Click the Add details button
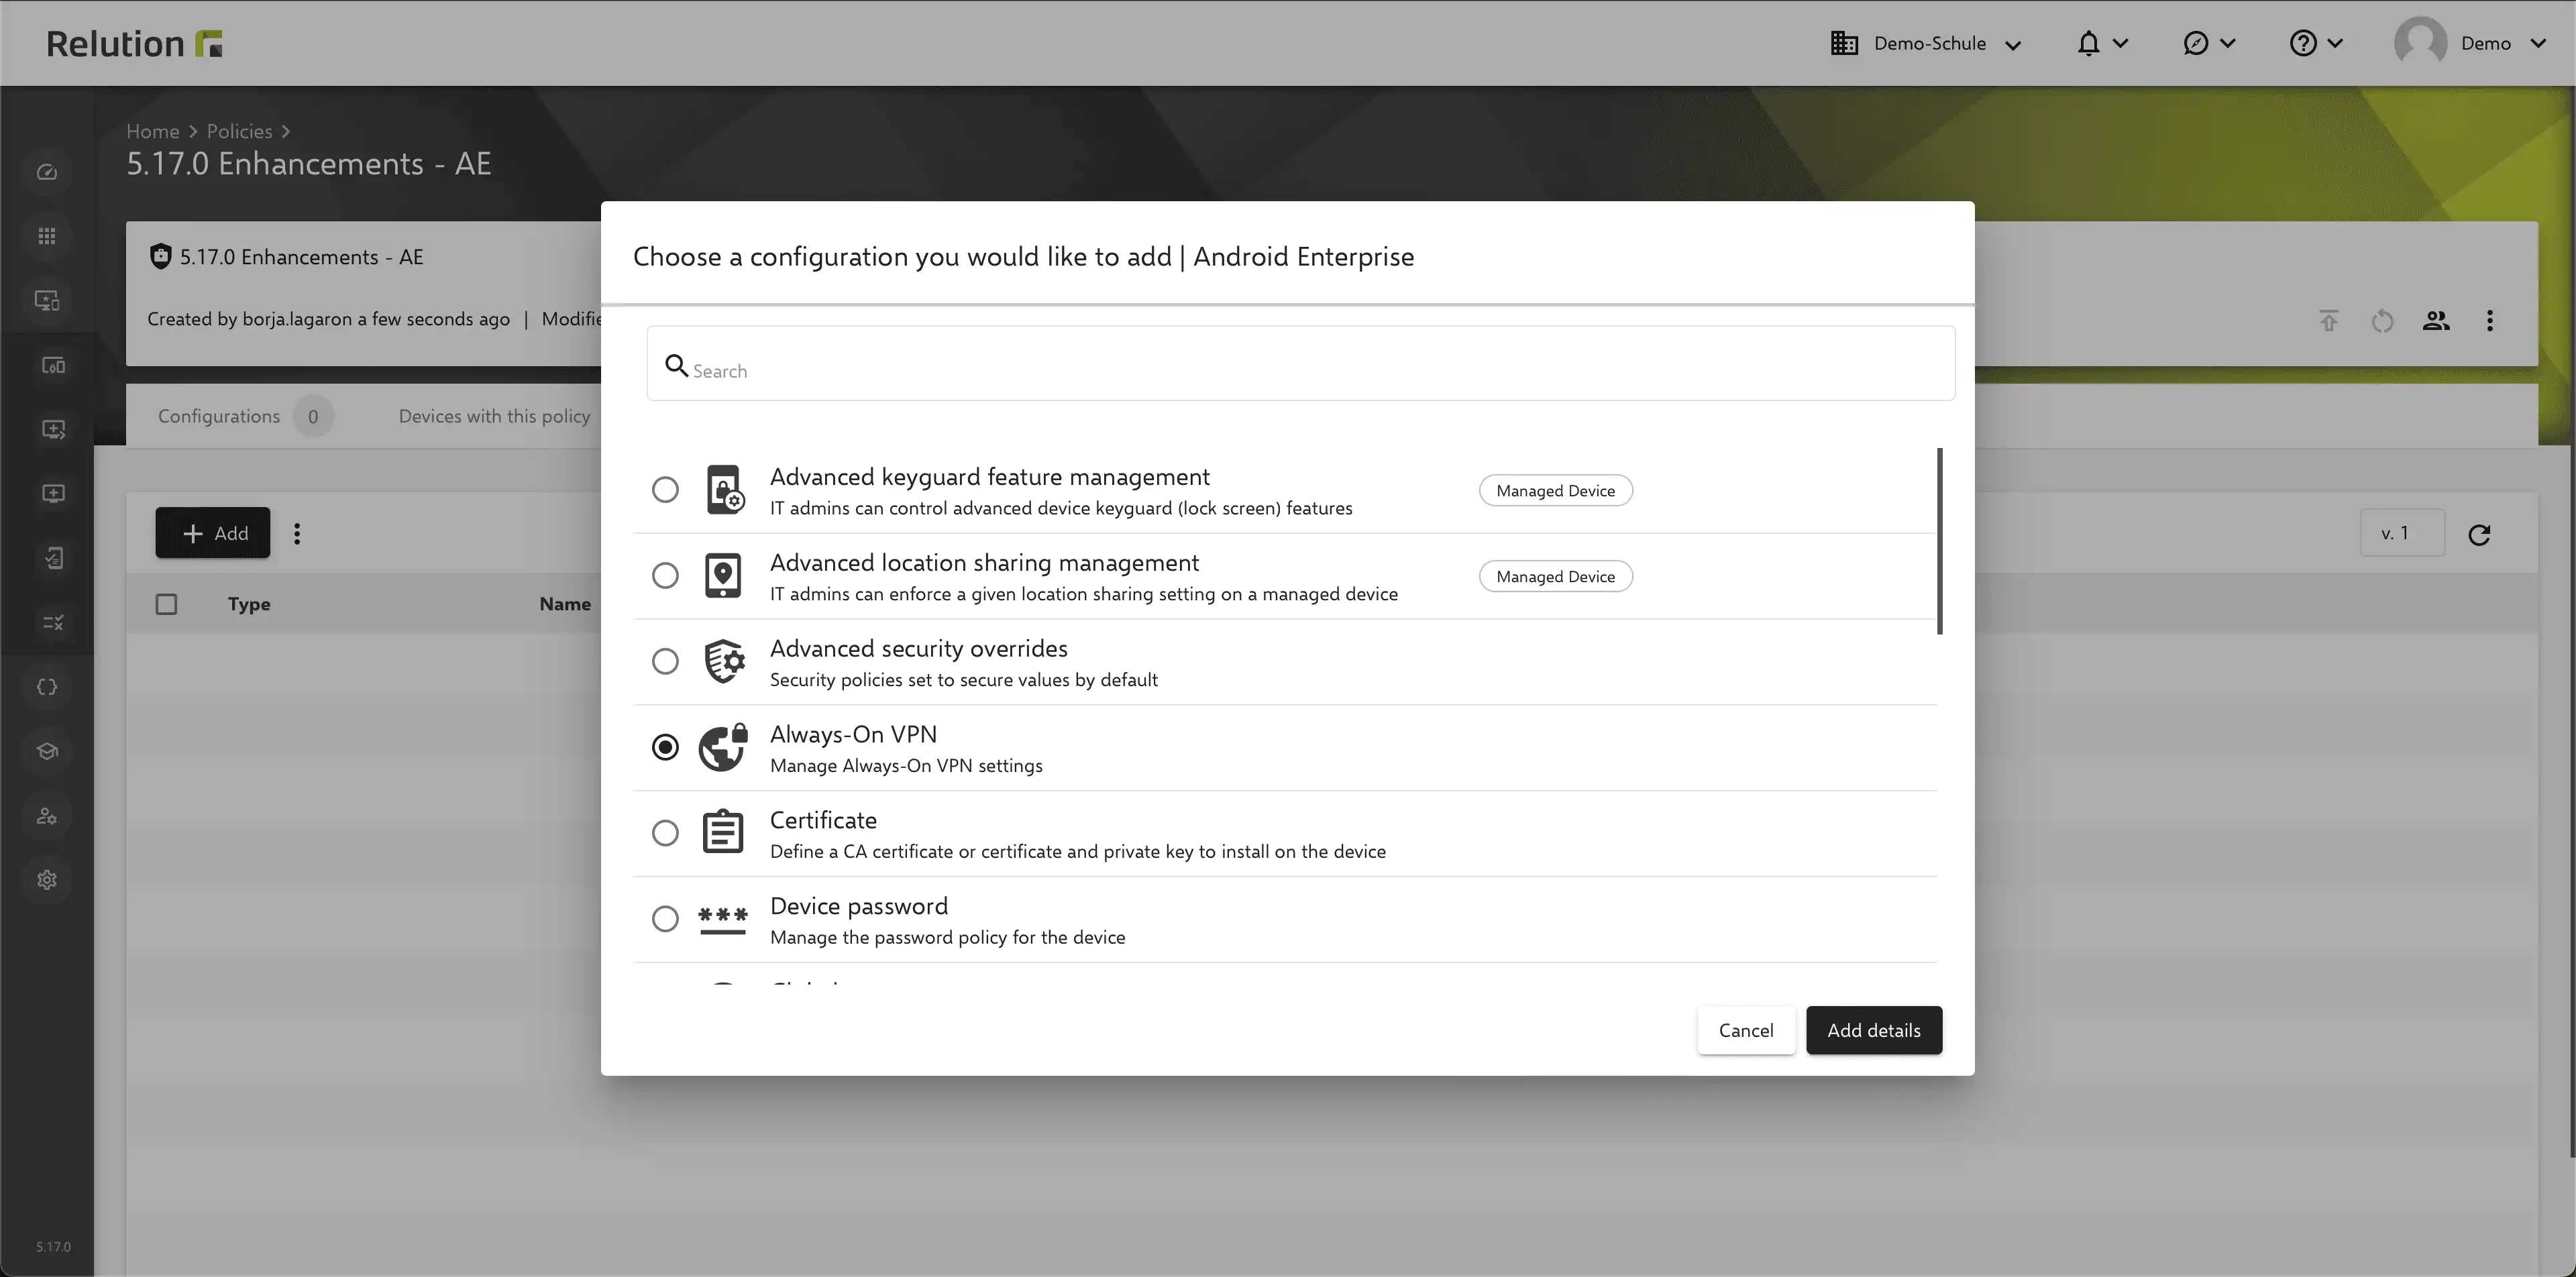Screen dimensions: 2576x1277 (1874, 1030)
